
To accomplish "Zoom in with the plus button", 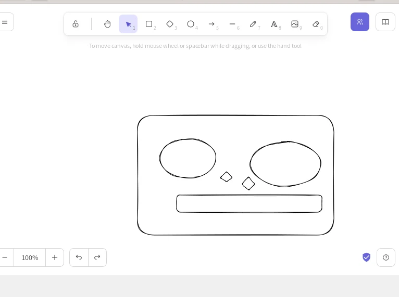I will (55, 257).
